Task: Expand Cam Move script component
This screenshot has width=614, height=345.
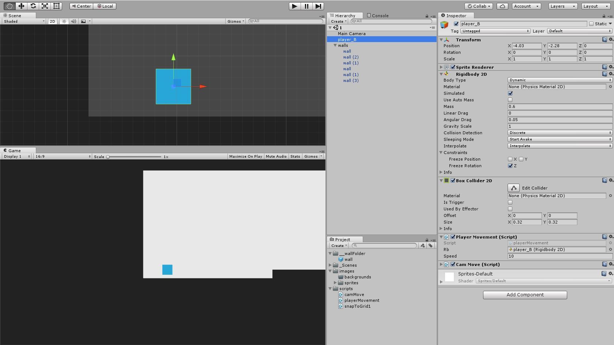Action: (x=441, y=265)
